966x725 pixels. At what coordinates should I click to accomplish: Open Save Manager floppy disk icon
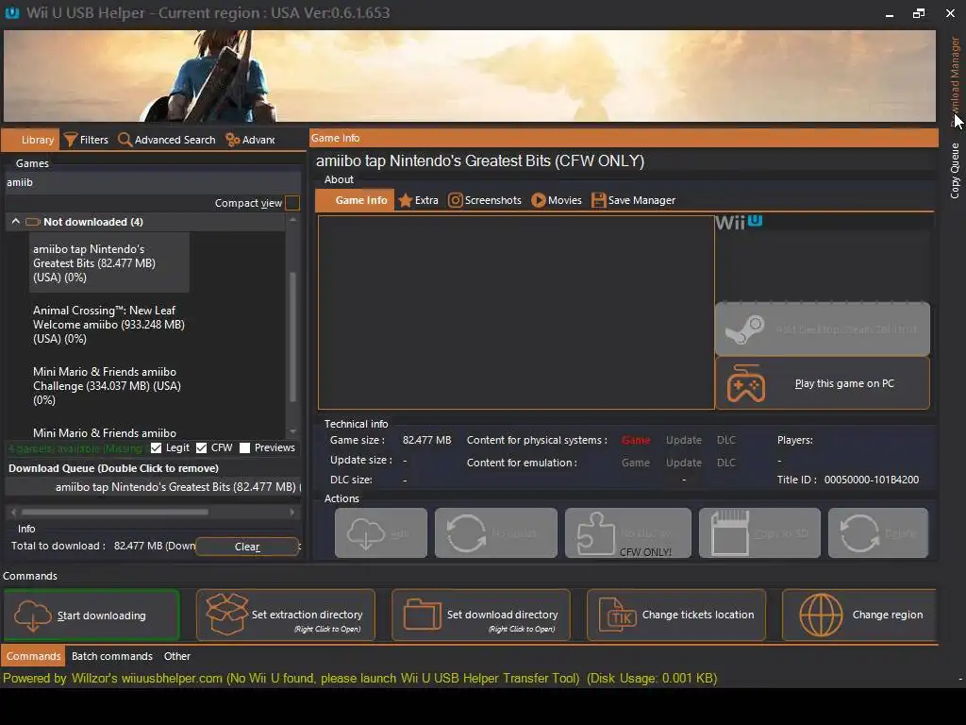point(598,200)
